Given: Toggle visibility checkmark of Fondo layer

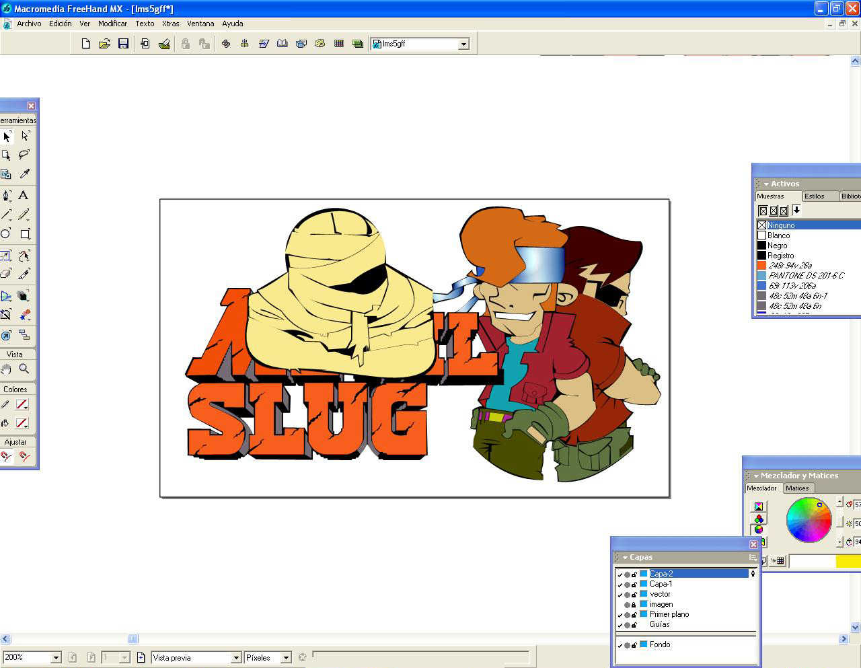Looking at the screenshot, I should point(620,645).
